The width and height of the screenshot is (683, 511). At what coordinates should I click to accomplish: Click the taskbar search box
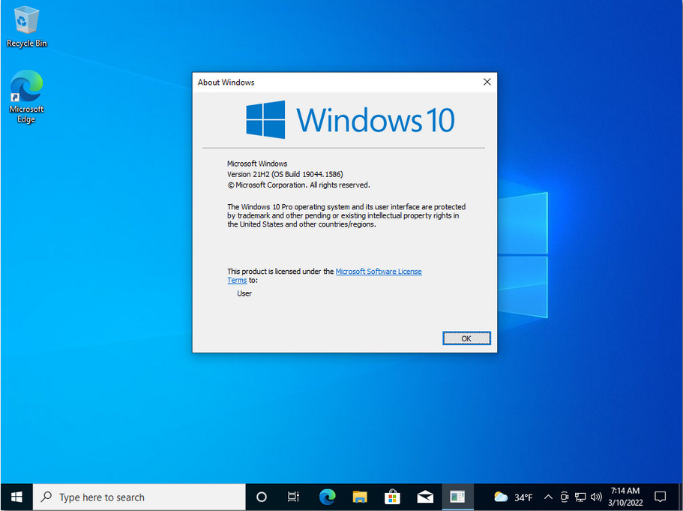click(x=139, y=497)
